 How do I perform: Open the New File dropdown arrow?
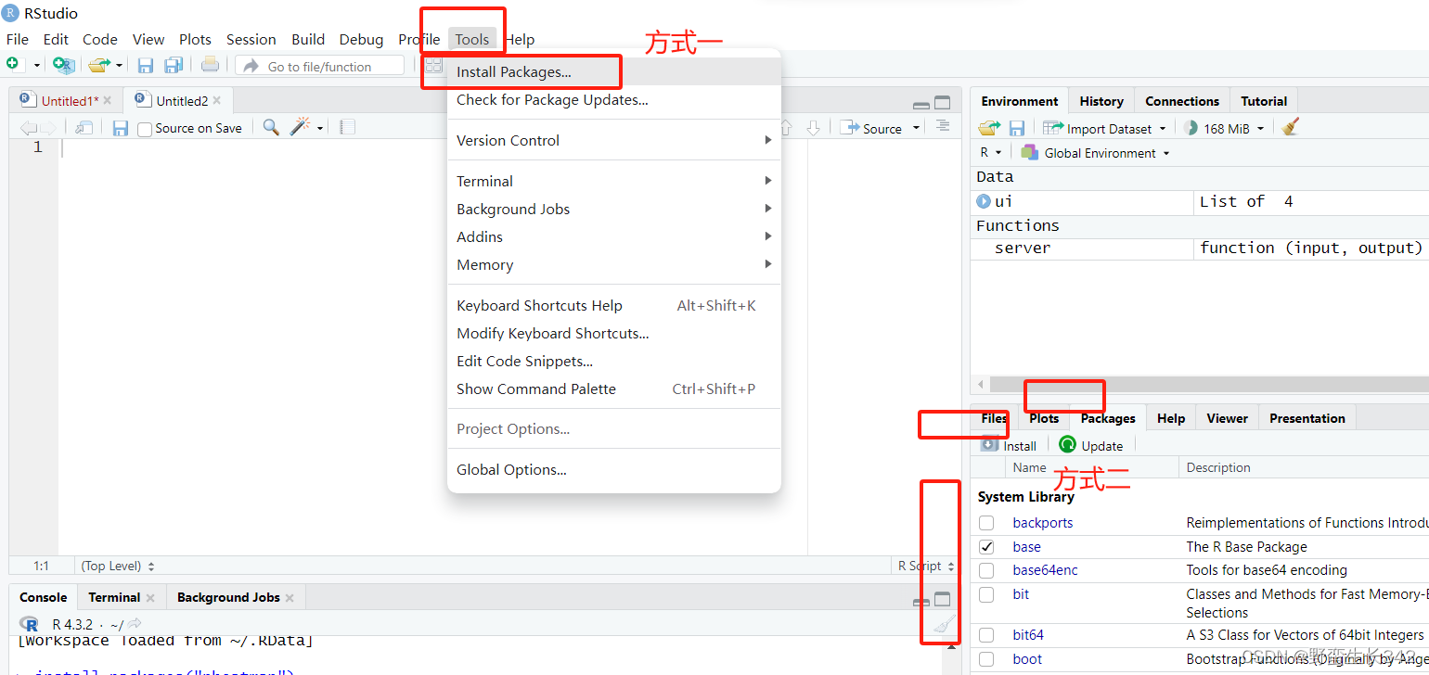[x=37, y=65]
